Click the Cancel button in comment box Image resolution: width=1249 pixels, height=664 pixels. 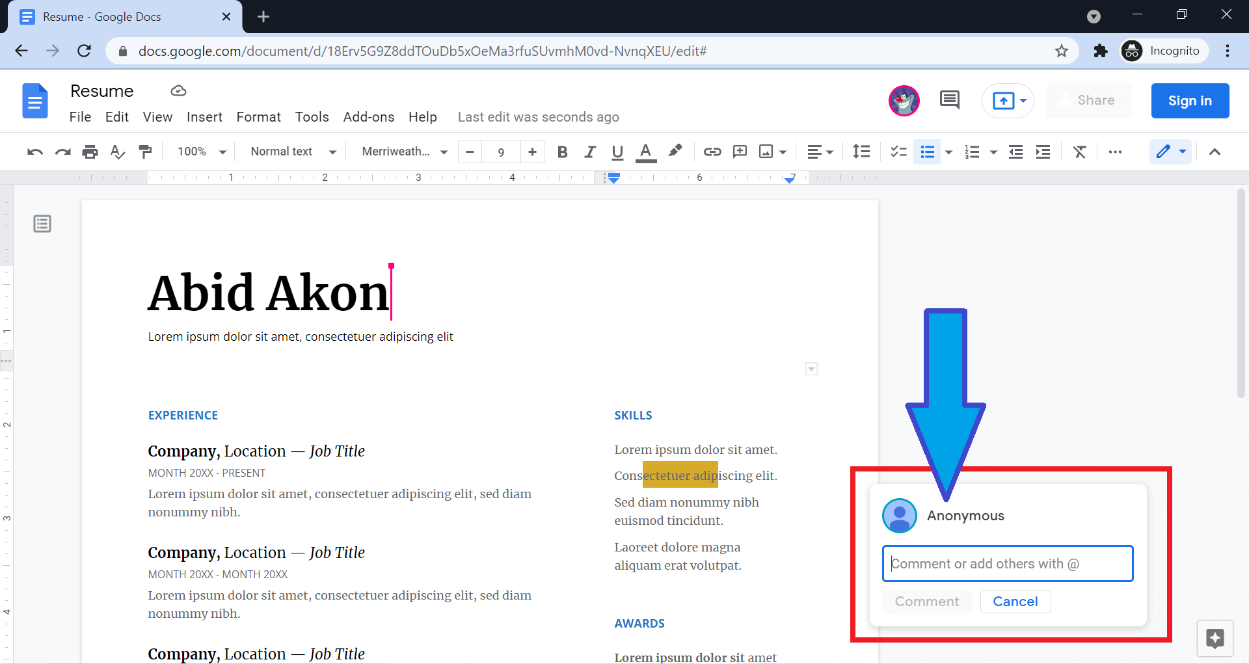tap(1015, 602)
